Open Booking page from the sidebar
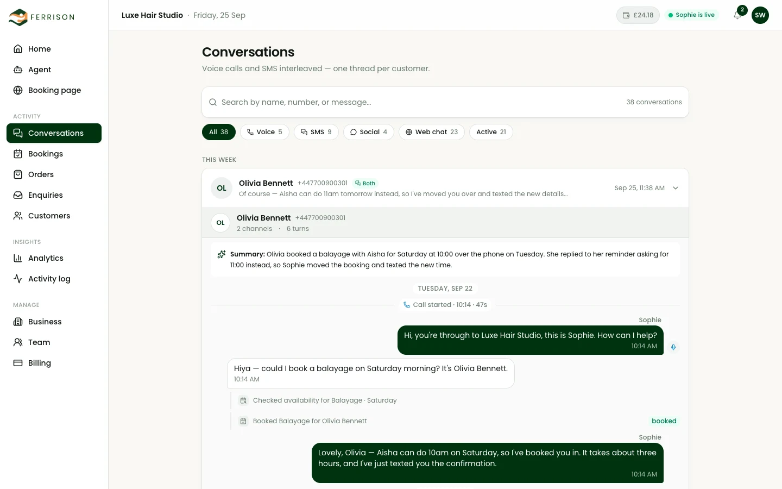 [x=54, y=90]
